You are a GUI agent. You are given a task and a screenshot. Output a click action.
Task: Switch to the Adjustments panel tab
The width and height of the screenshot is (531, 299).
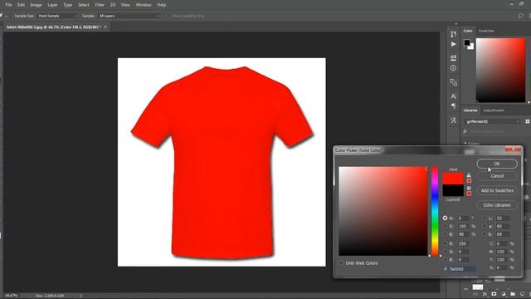click(x=494, y=110)
